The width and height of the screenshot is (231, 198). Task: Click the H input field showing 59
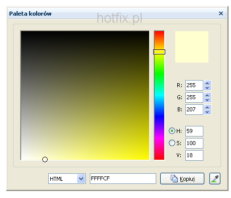click(x=194, y=131)
